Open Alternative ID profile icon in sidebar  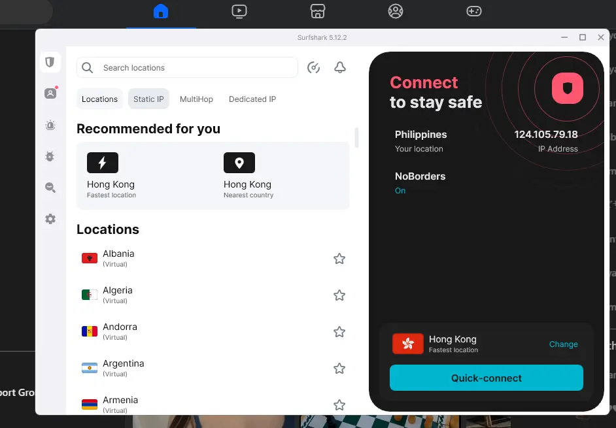coord(50,93)
